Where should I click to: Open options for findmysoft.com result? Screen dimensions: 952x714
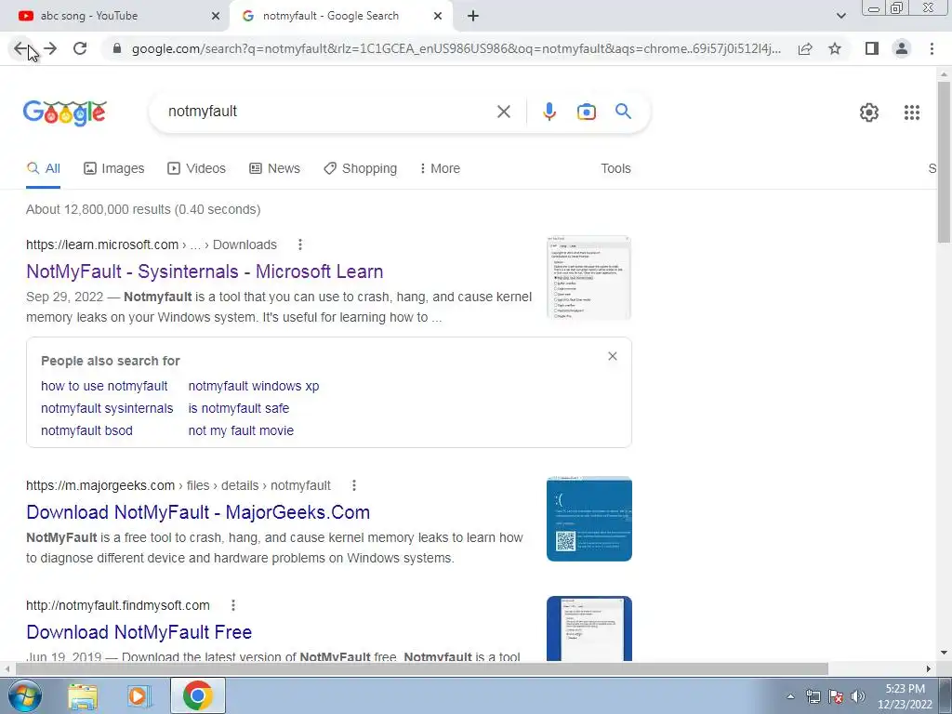[x=233, y=605]
